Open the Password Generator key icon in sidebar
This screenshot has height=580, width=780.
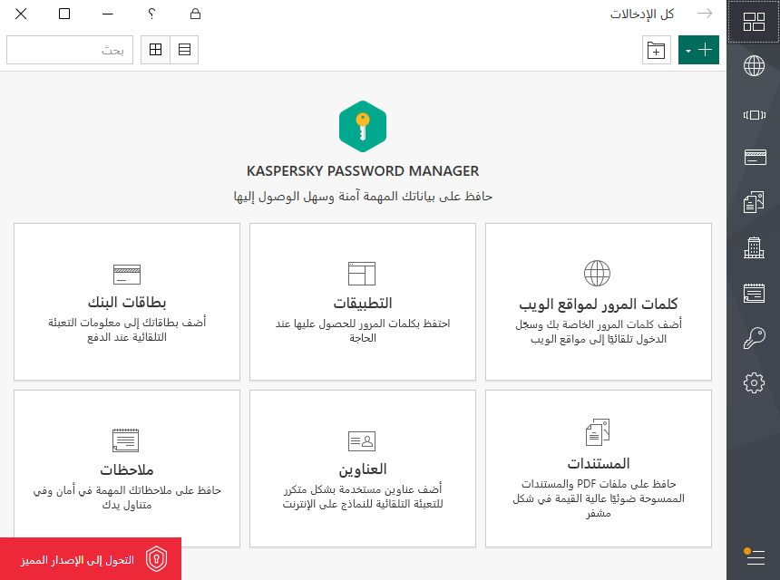(754, 338)
